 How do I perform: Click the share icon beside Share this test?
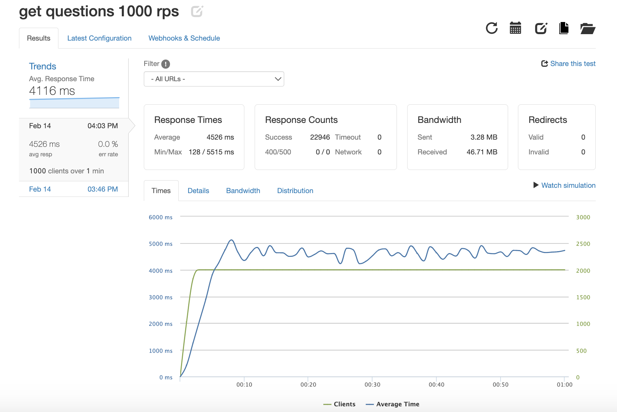click(545, 64)
